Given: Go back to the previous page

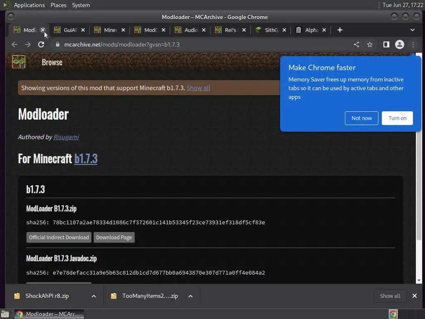Looking at the screenshot, I should (x=15, y=44).
